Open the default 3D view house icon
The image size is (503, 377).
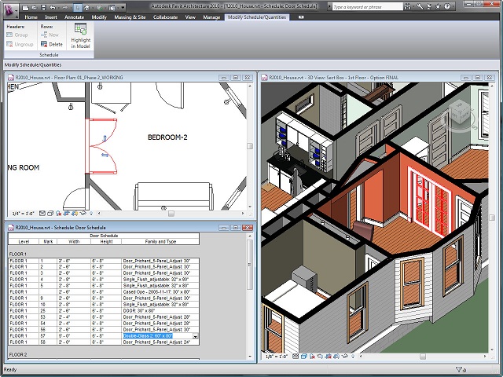pos(86,8)
